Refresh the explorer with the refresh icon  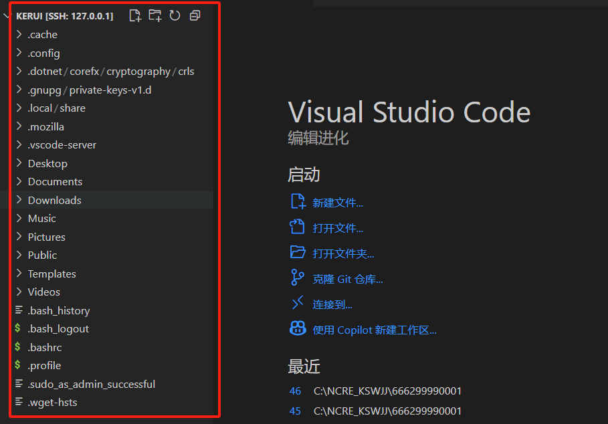click(x=175, y=15)
